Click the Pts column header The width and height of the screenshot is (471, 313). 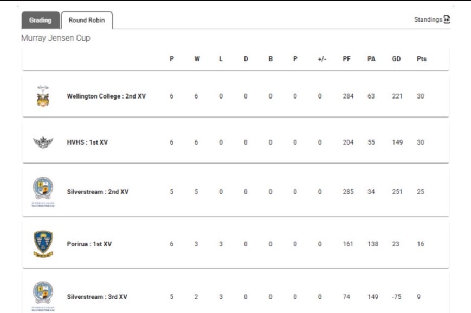click(422, 59)
